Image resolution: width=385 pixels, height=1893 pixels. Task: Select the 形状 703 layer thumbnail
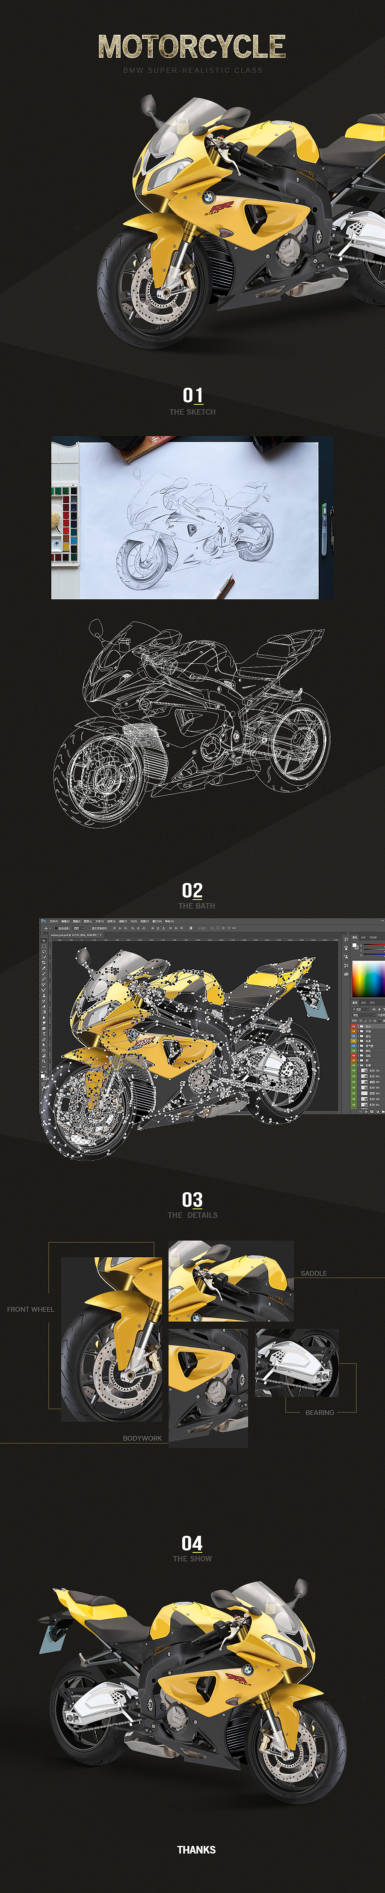pyautogui.click(x=364, y=1071)
